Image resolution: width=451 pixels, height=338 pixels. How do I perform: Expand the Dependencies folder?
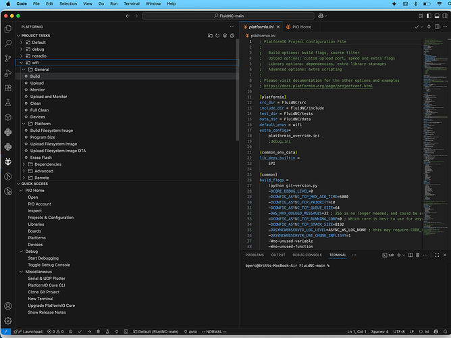24,164
